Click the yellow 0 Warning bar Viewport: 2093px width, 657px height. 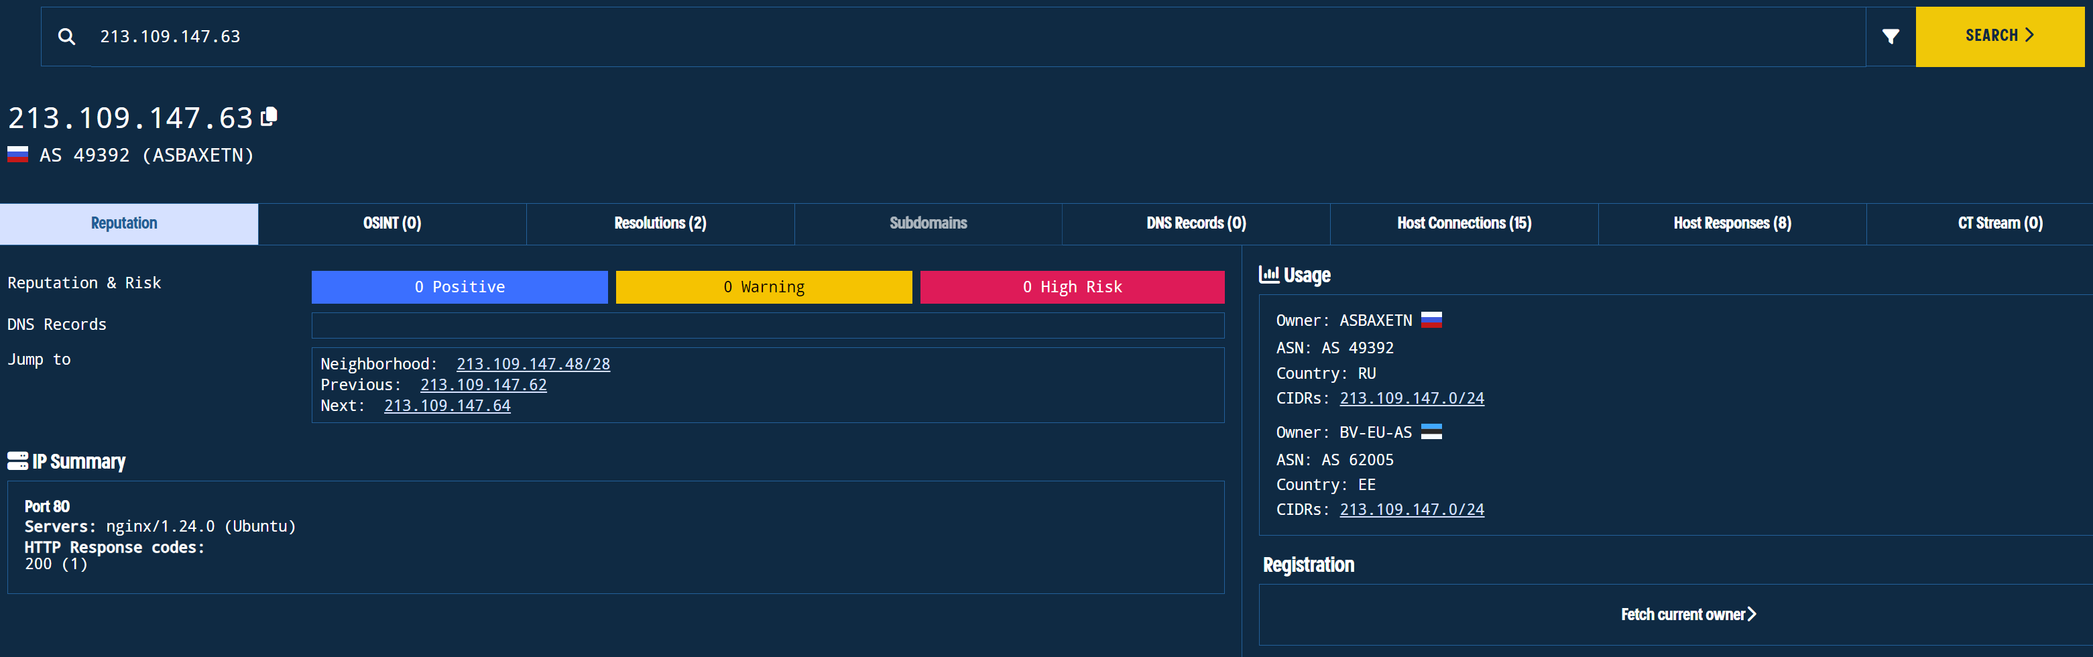point(764,287)
